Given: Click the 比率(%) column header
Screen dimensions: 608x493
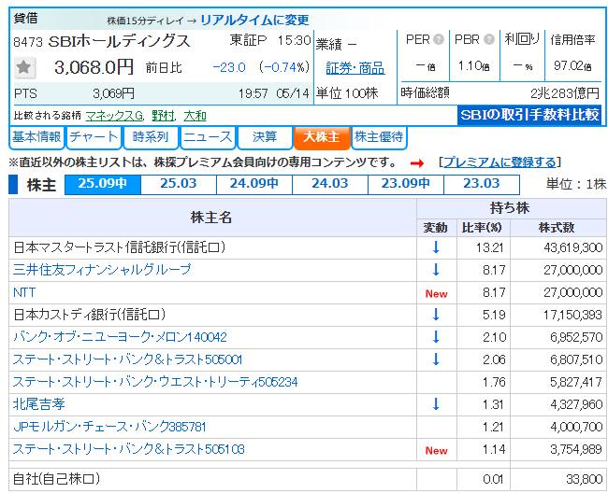Looking at the screenshot, I should pos(482,228).
